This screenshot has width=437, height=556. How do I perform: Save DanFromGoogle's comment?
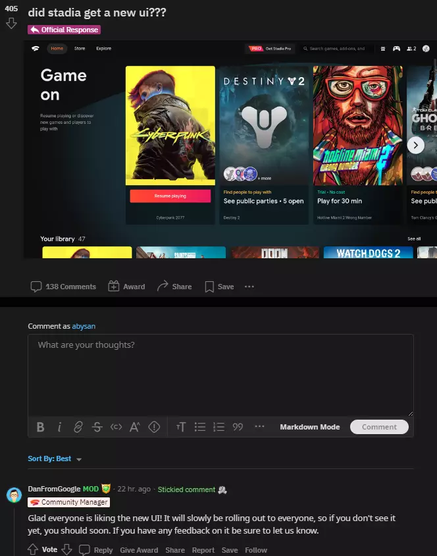pos(230,550)
